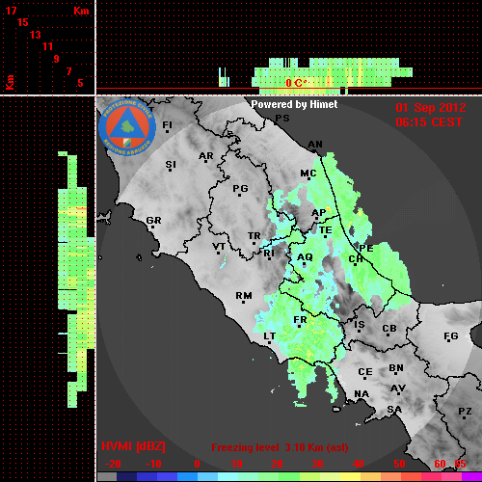482x482 pixels.
Task: Click the grey swatch at color scale start
Action: pyautogui.click(x=107, y=477)
